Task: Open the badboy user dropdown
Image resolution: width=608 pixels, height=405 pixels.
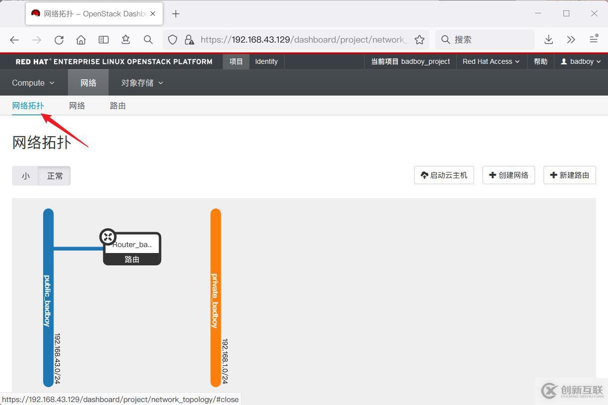Action: 581,61
